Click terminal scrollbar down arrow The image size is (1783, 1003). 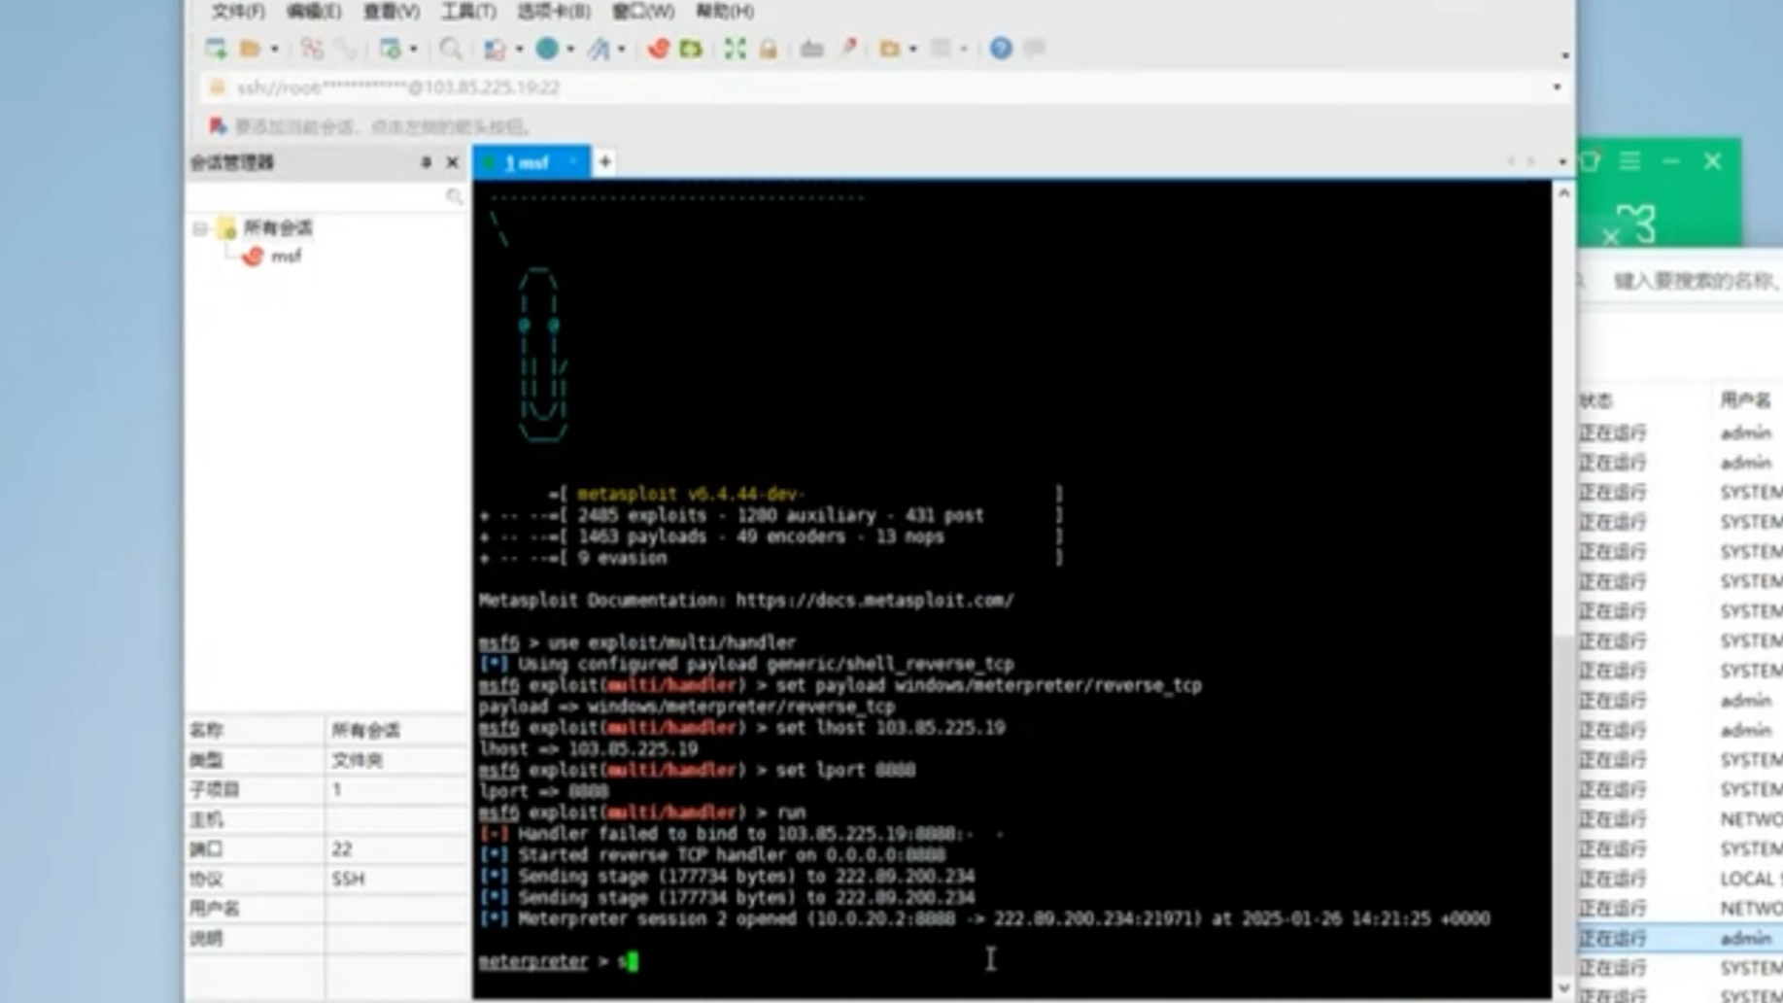tap(1563, 988)
